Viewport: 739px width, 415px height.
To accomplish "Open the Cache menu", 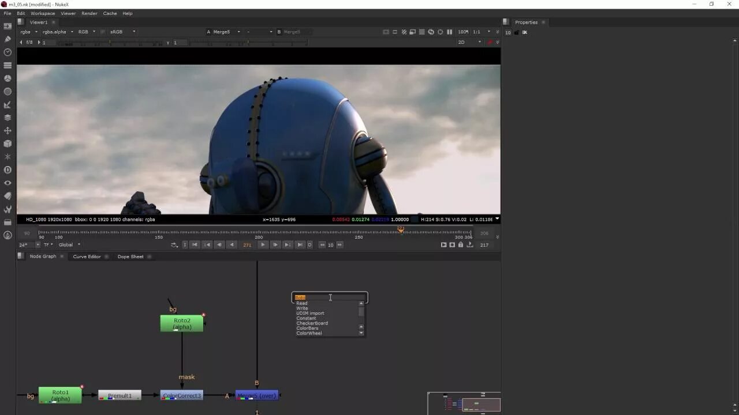I will 110,13.
